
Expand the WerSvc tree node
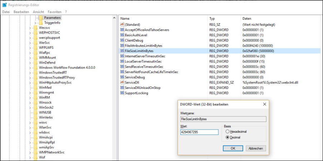point(30,43)
